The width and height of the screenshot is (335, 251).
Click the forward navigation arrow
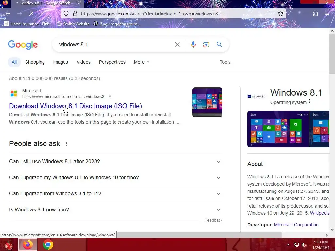click(19, 14)
